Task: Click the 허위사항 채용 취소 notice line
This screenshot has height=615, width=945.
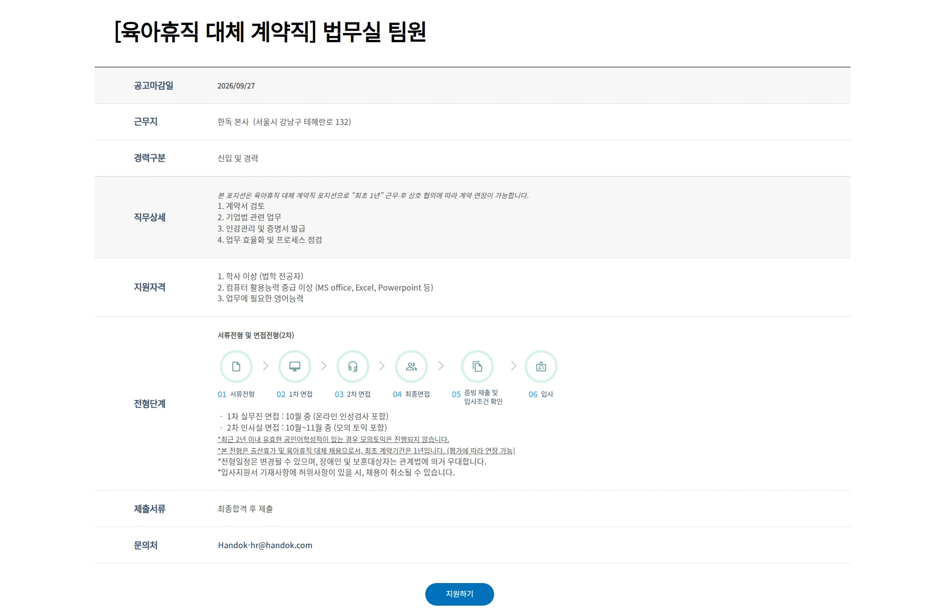Action: [x=336, y=472]
